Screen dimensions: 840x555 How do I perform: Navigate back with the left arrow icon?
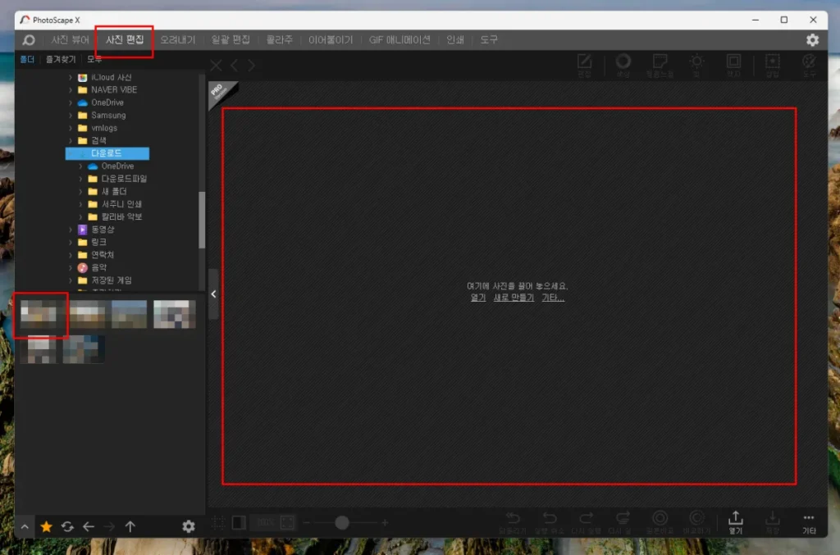89,527
